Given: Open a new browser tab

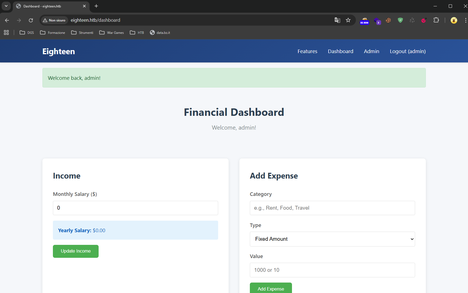Looking at the screenshot, I should point(96,6).
